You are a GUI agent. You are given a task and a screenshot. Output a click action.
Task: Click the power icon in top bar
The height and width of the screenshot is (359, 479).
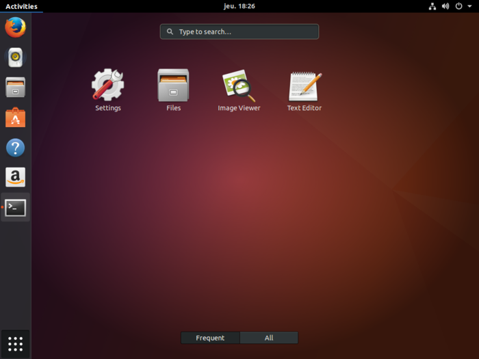pyautogui.click(x=458, y=6)
